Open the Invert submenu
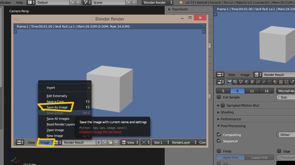This screenshot has width=295, height=165. click(65, 88)
